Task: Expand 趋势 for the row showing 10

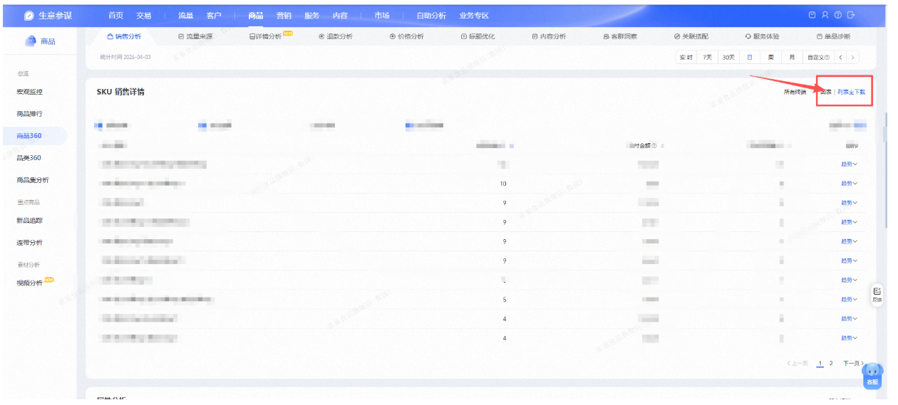Action: tap(850, 184)
